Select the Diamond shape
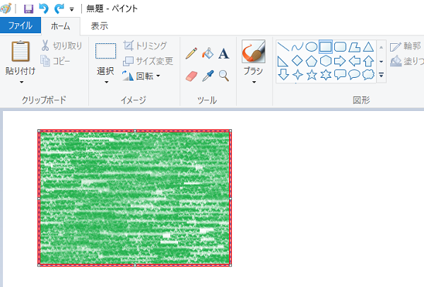This screenshot has width=424, height=287. [298, 61]
